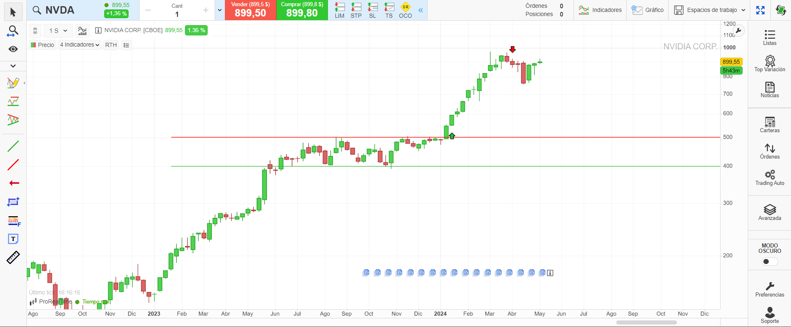Open the 4 Indicadores dropdown
Image resolution: width=791 pixels, height=327 pixels.
pos(80,45)
